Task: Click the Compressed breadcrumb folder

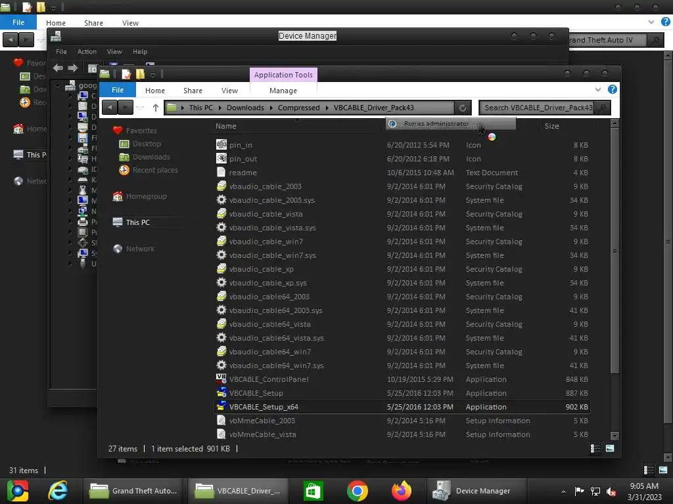Action: tap(299, 108)
